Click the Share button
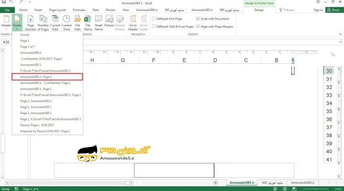Screen dimensions: 344x191 coord(333,10)
